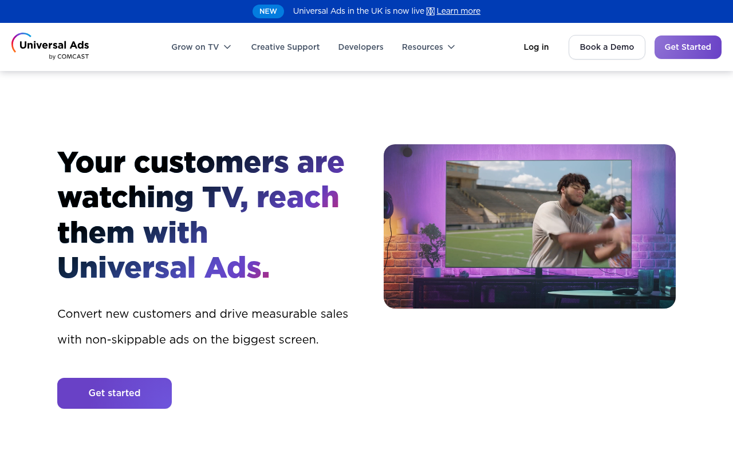Expand the Grow on TV chevron
This screenshot has width=733, height=458.
pos(227,47)
